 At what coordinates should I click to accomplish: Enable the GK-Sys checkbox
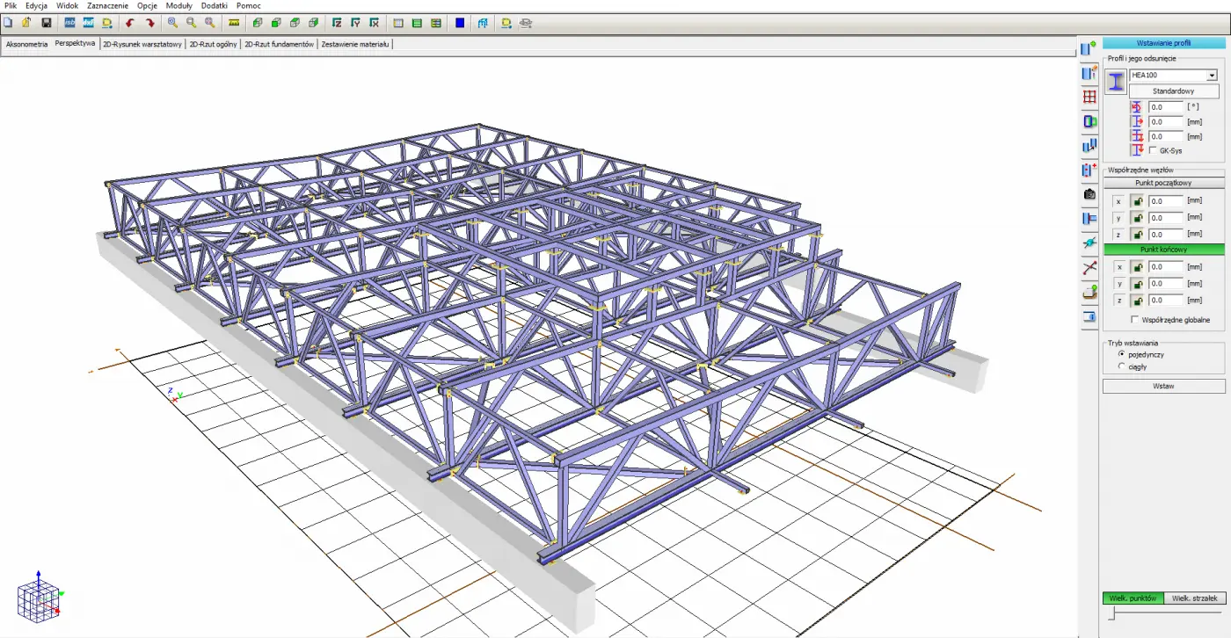1153,151
